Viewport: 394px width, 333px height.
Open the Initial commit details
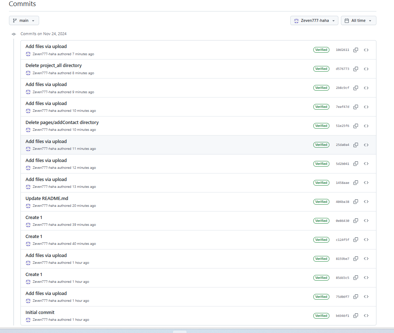point(40,312)
